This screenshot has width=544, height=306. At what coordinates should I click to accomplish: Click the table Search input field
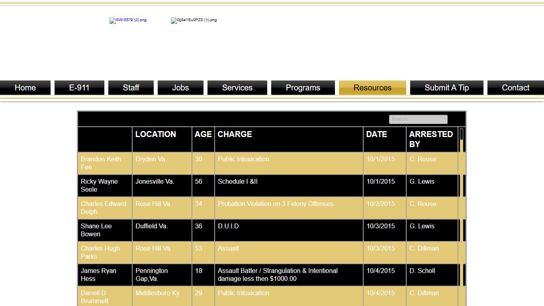[x=418, y=119]
